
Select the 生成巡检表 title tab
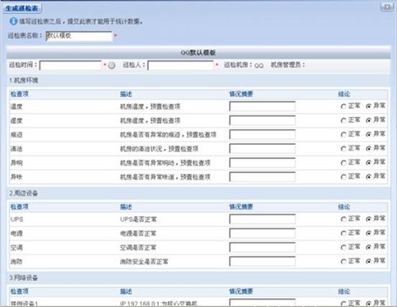tap(22, 8)
